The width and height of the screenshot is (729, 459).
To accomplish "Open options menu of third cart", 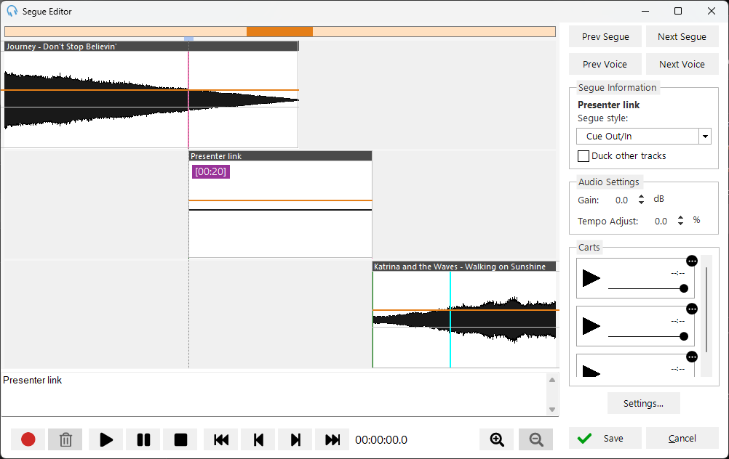I will coord(692,357).
